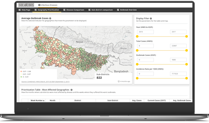Click the Nepal label on the map
The height and width of the screenshot is (123, 209).
click(x=80, y=42)
